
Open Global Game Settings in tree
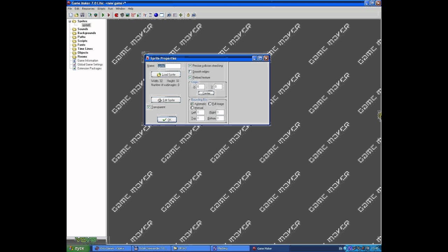pos(90,64)
